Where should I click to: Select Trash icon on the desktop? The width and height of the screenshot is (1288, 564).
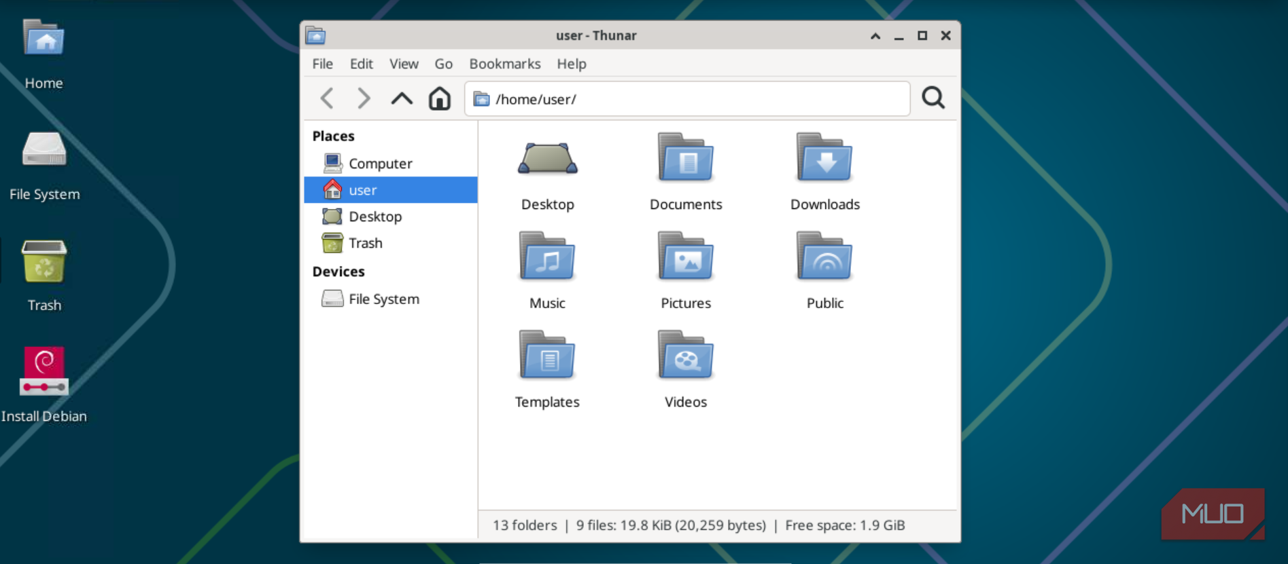pyautogui.click(x=44, y=276)
